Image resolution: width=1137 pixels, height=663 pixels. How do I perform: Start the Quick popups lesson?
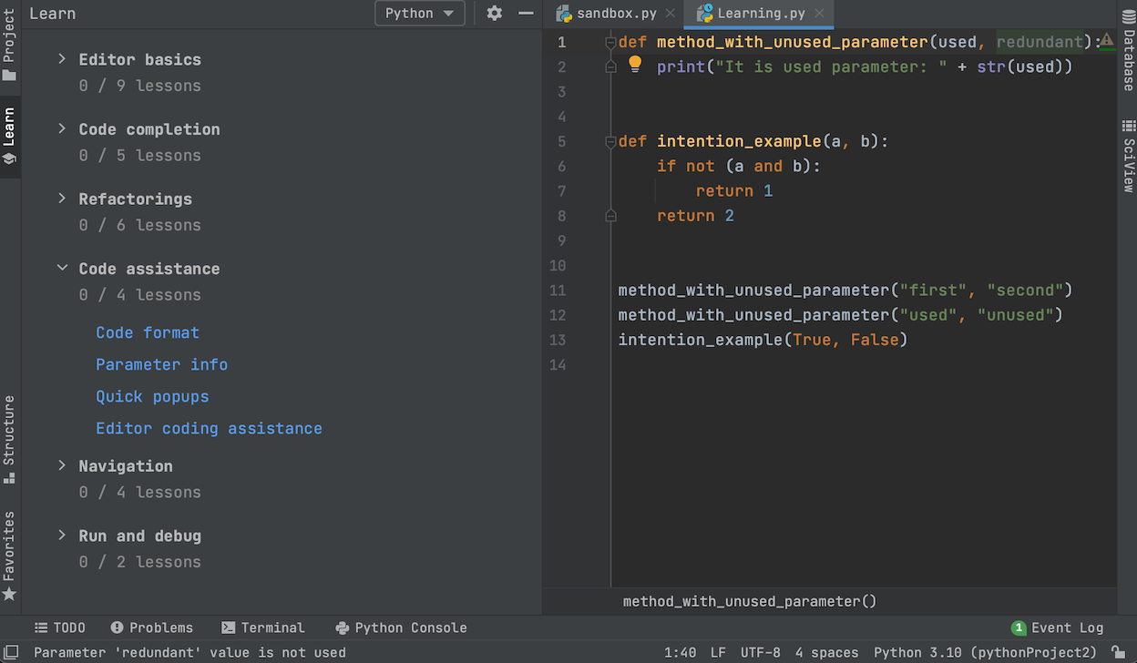click(x=152, y=396)
